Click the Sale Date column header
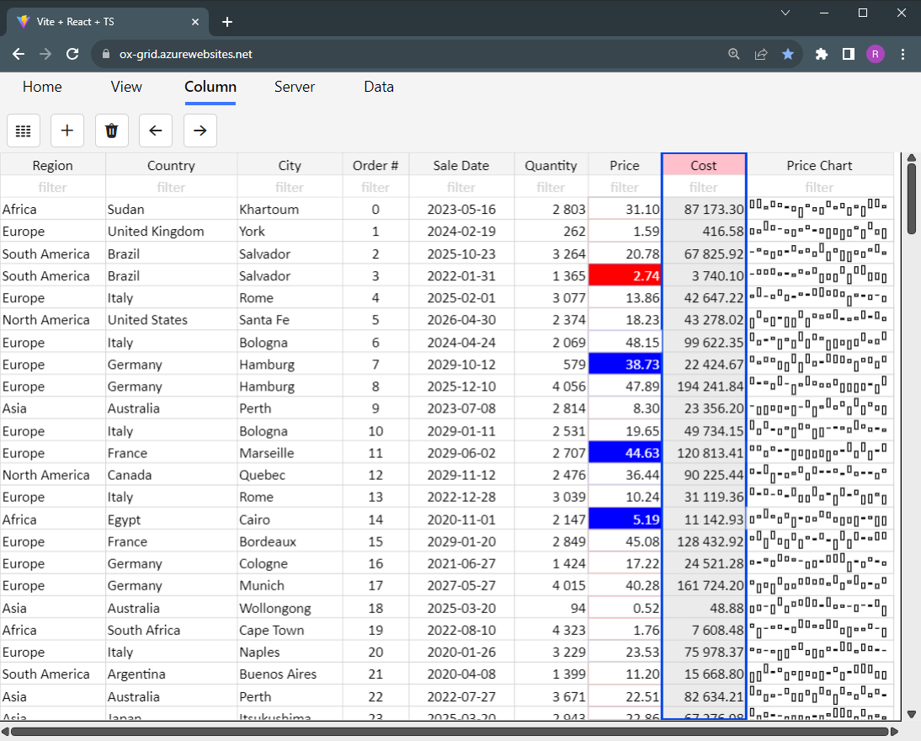This screenshot has width=921, height=741. tap(461, 165)
